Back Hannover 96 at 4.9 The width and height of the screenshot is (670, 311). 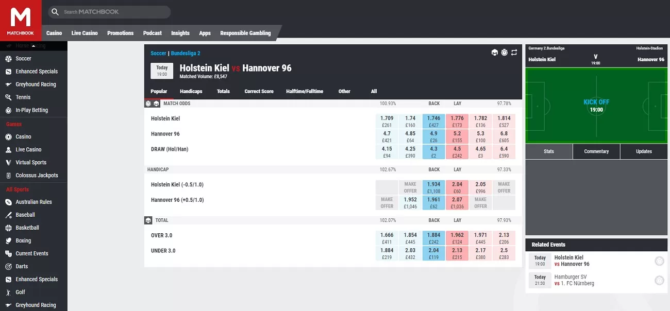coord(433,137)
